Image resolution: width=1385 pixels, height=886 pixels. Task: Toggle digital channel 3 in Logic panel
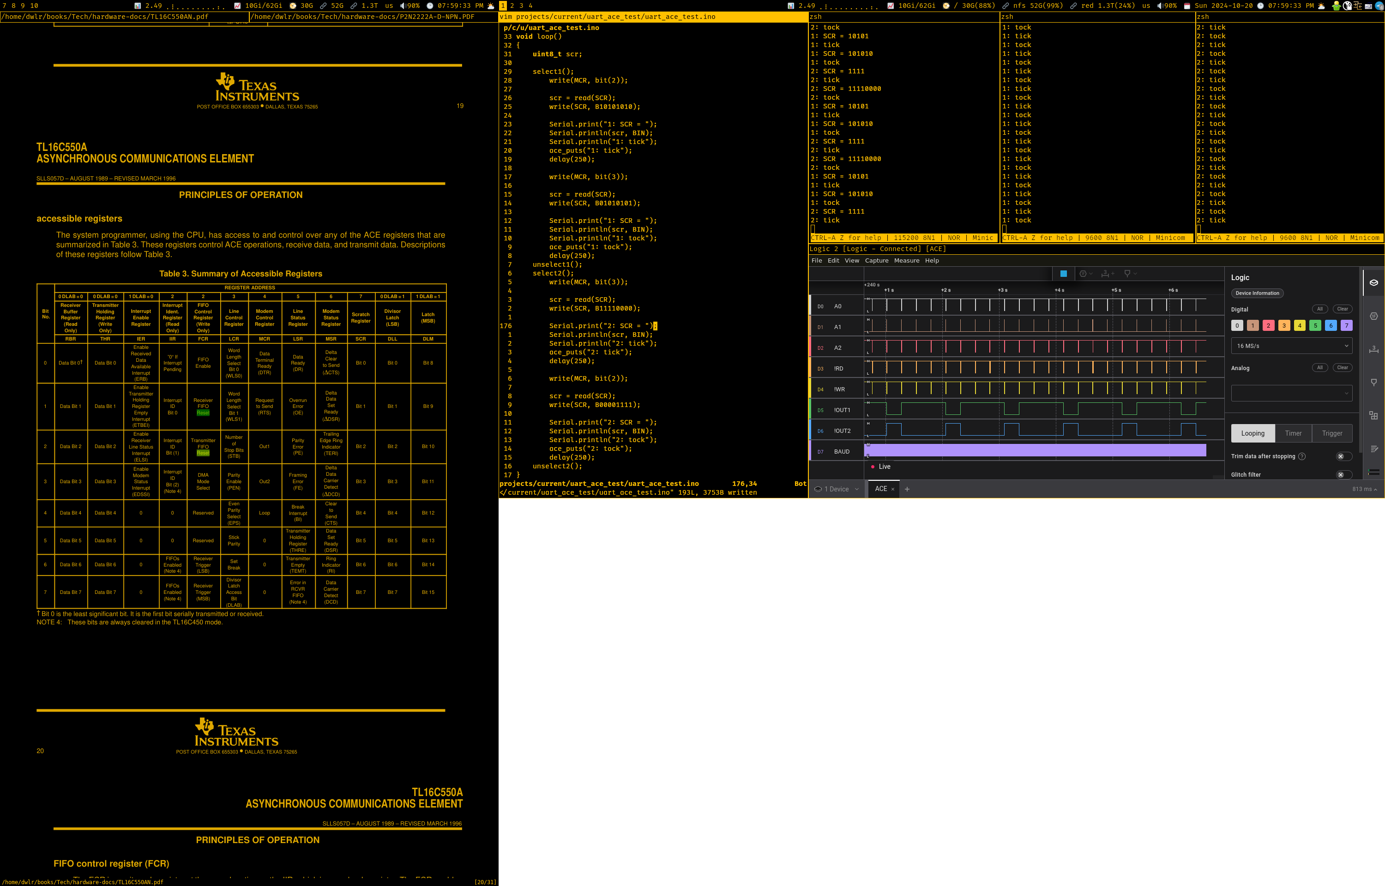pos(1284,326)
